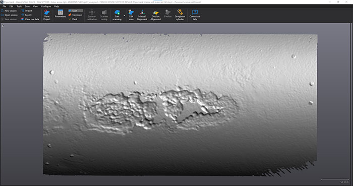
Task: Switch to Corrosion mode
Action: pyautogui.click(x=76, y=15)
